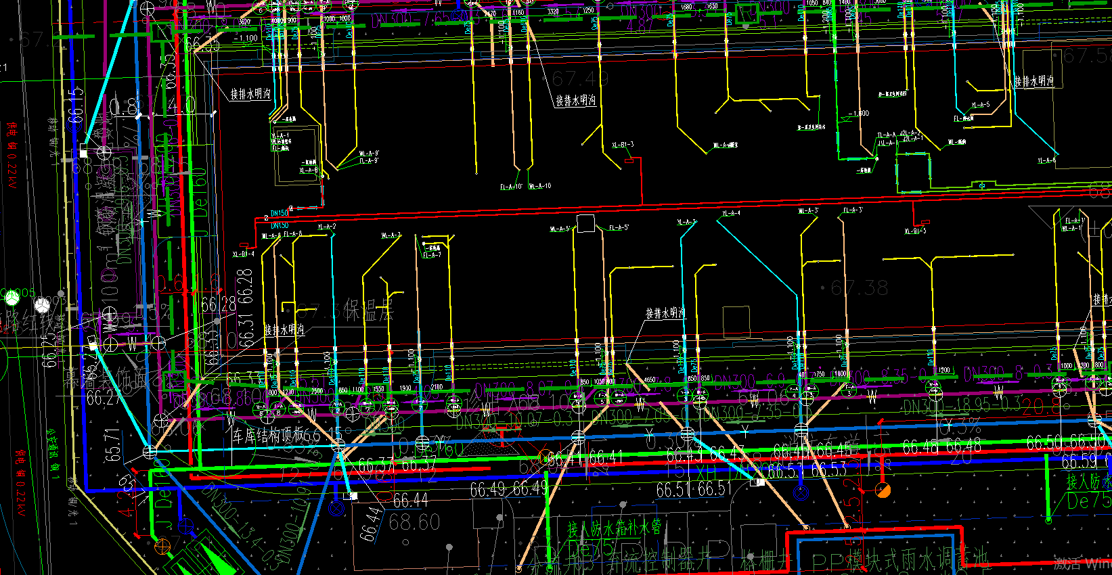Click the -1.800 elevation marker text
Screen dimensions: 1112x575
click(x=860, y=114)
